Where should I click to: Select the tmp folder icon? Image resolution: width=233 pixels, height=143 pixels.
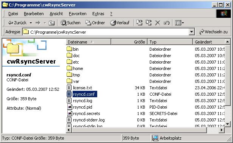click(x=69, y=75)
